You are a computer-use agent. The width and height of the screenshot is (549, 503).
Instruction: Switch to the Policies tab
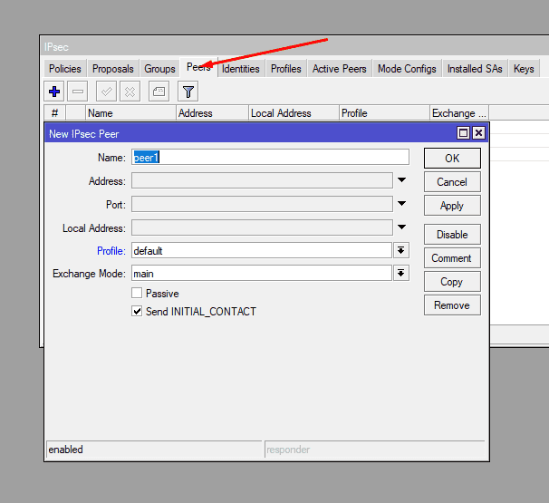[64, 69]
